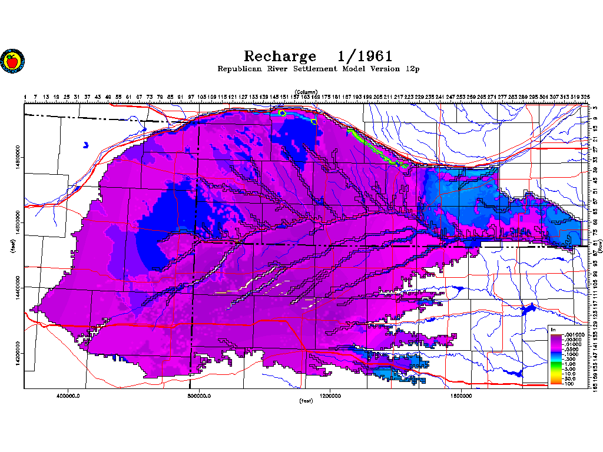The width and height of the screenshot is (603, 452).
Task: Click x-axis value 800000.0
Action: [199, 396]
